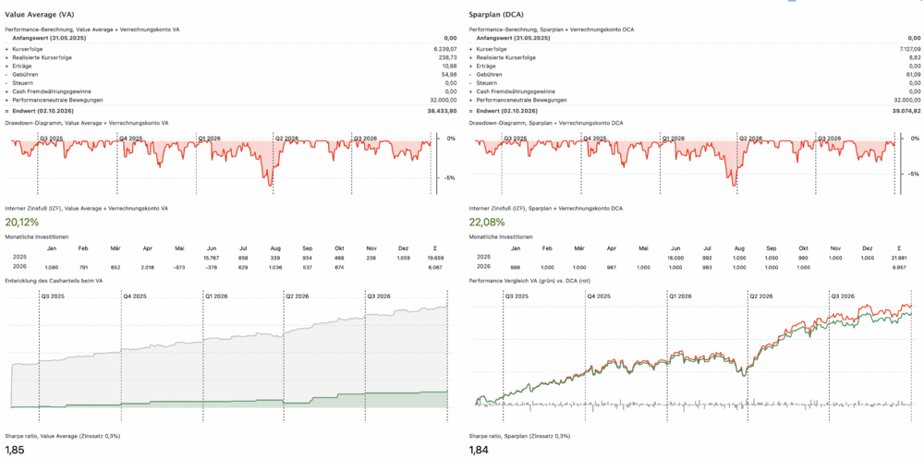Click VA September 2025 investment 934

(307, 258)
